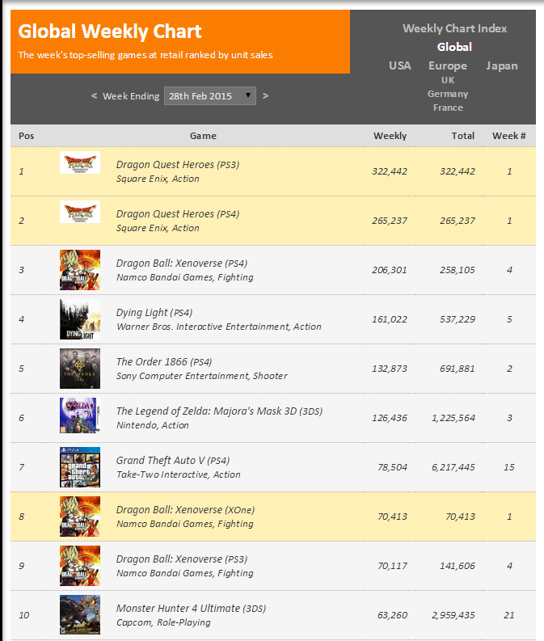
Task: Click total sales value 1,225,564
Action: point(453,418)
